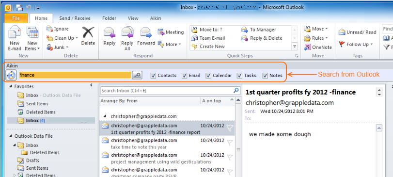Open the File tab
This screenshot has width=393, height=177.
pyautogui.click(x=16, y=18)
